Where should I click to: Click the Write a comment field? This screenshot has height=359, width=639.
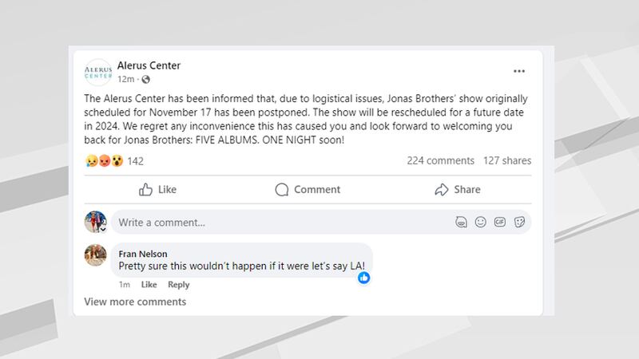pos(280,222)
